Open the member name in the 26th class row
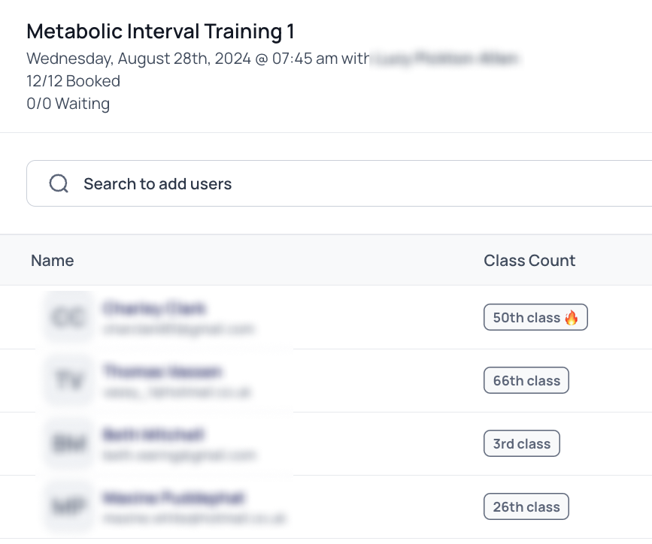Image resolution: width=652 pixels, height=544 pixels. pyautogui.click(x=173, y=498)
